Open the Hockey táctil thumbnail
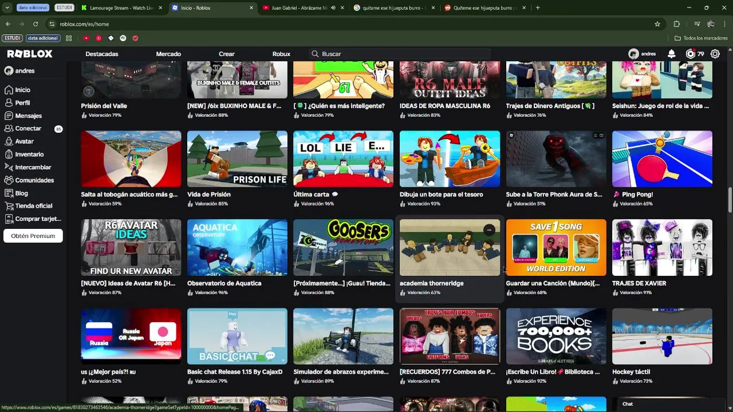Screen dimensions: 733x412 pos(662,336)
